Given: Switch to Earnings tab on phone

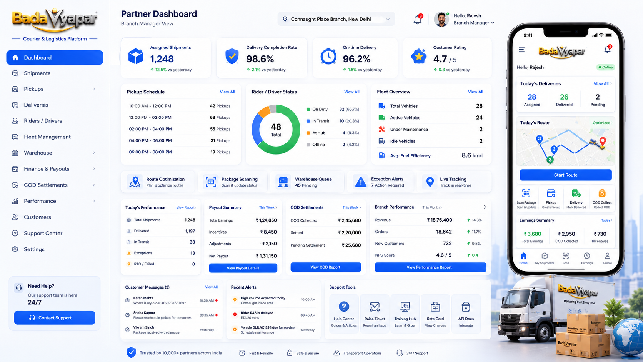Looking at the screenshot, I should [x=587, y=259].
